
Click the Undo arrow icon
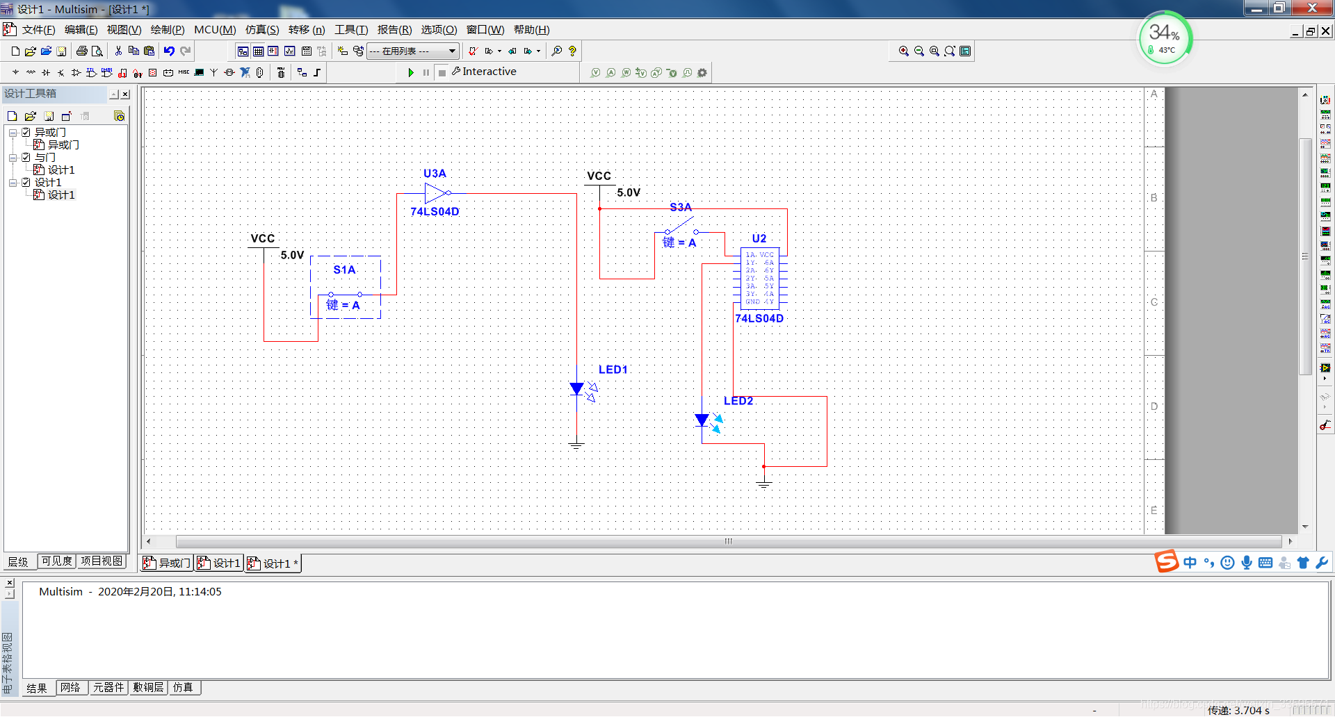click(x=169, y=51)
